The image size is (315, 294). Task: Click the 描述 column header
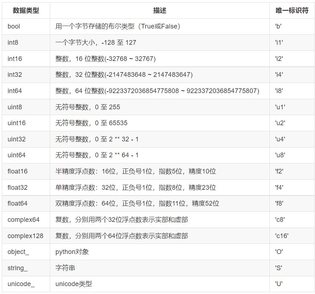point(160,11)
